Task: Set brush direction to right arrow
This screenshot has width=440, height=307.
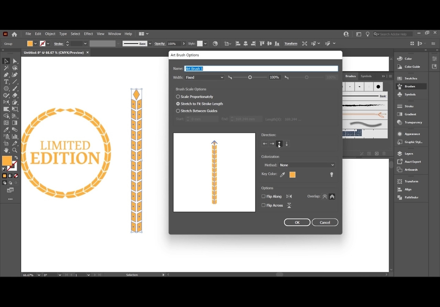Action: click(x=272, y=144)
